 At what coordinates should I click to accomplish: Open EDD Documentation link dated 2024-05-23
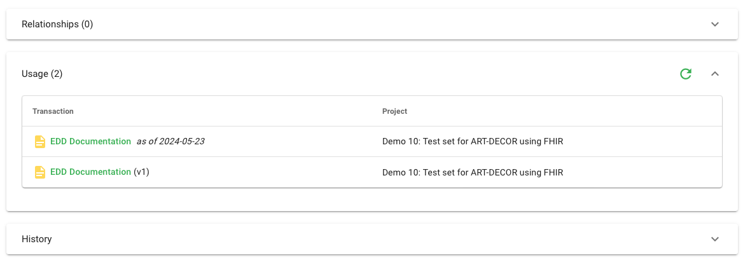coord(90,141)
